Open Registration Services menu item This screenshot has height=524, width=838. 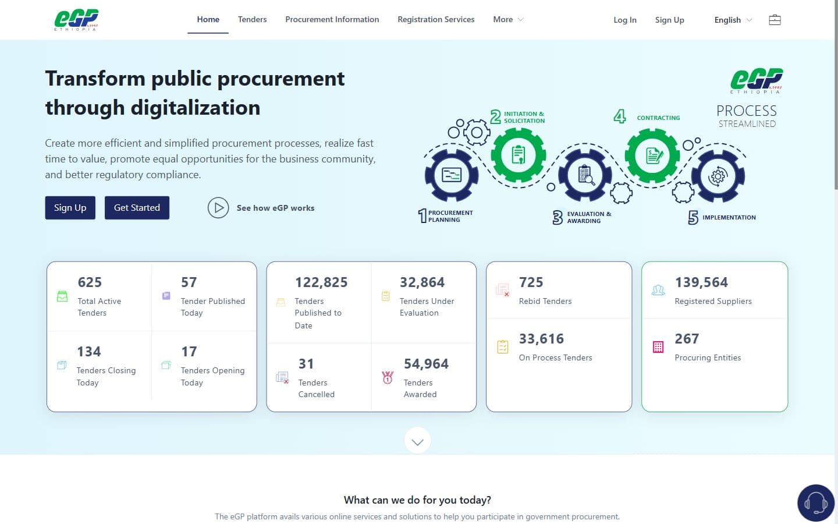(x=436, y=19)
